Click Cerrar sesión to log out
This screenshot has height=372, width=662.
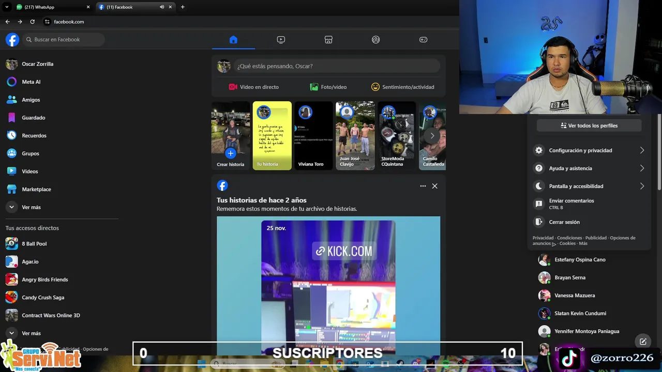pyautogui.click(x=590, y=222)
